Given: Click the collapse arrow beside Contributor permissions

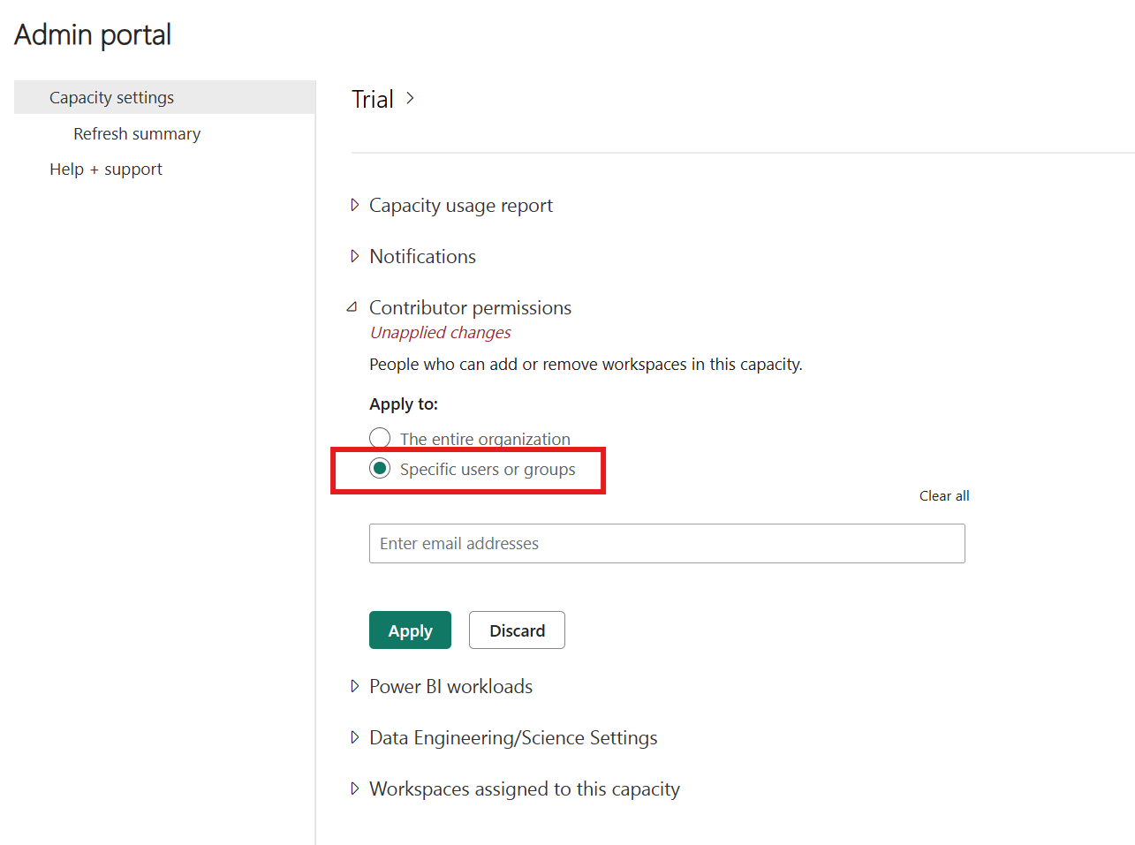Looking at the screenshot, I should [x=354, y=306].
